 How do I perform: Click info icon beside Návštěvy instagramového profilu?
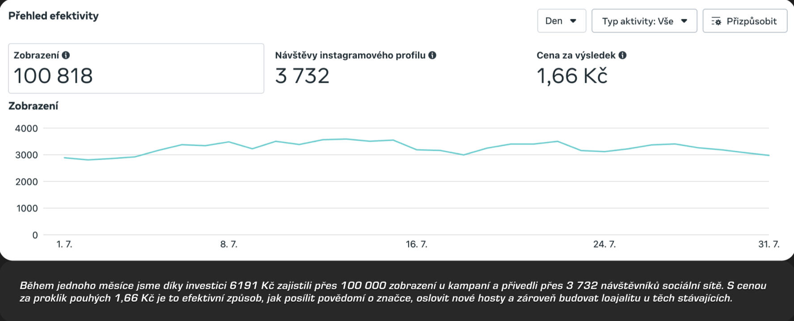[x=432, y=55]
